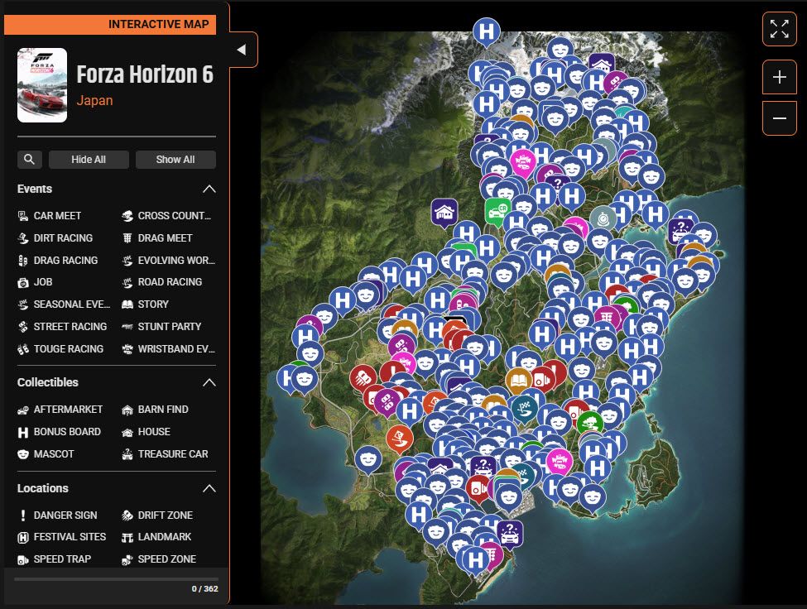
Task: Click the green car marker right of lone house pin
Action: pos(497,211)
